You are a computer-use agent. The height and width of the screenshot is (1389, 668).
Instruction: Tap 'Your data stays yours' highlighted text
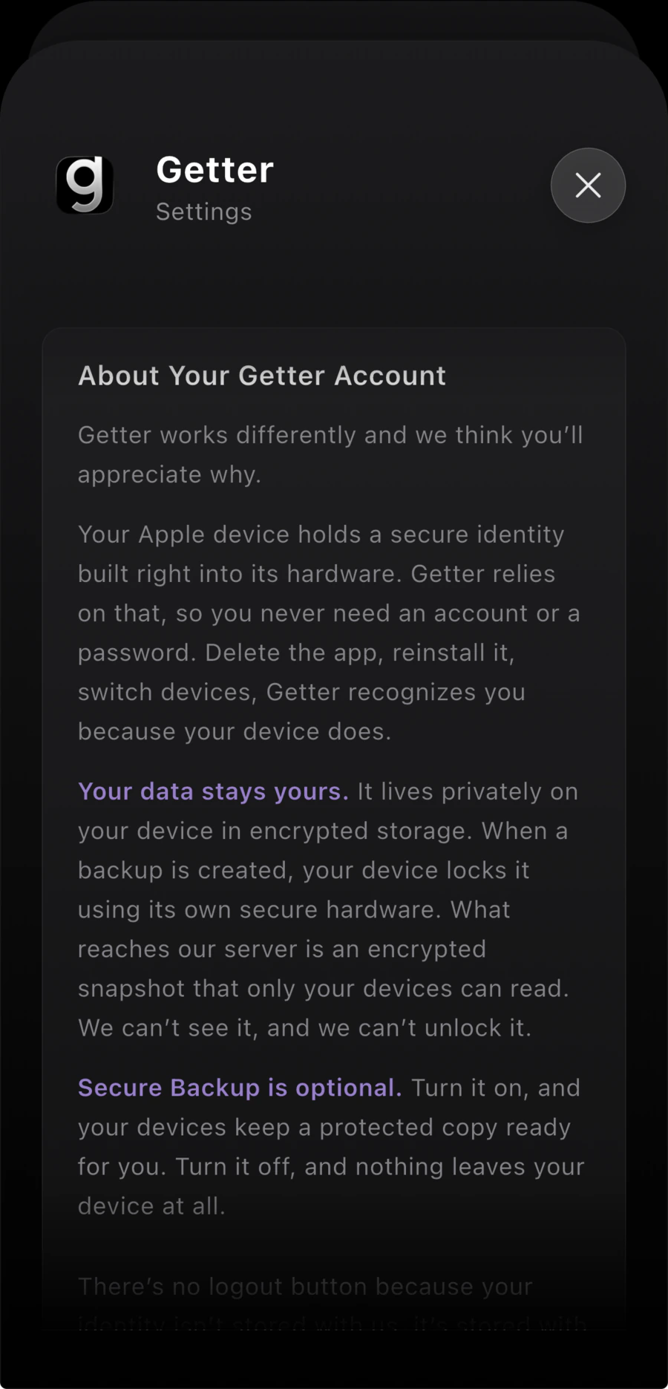click(x=212, y=791)
